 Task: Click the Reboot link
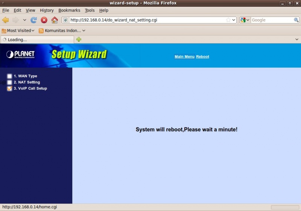[x=202, y=56]
